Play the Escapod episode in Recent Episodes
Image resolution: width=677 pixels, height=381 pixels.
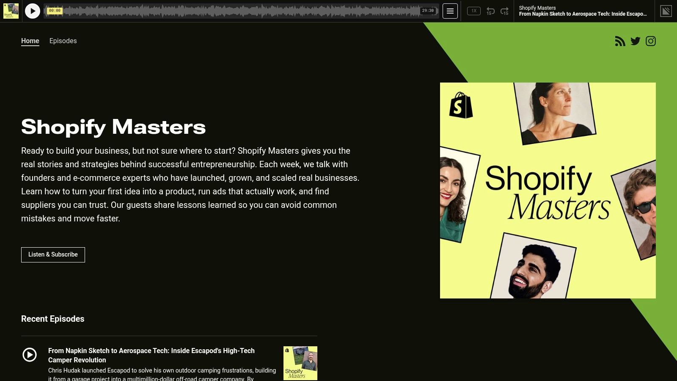pos(30,355)
